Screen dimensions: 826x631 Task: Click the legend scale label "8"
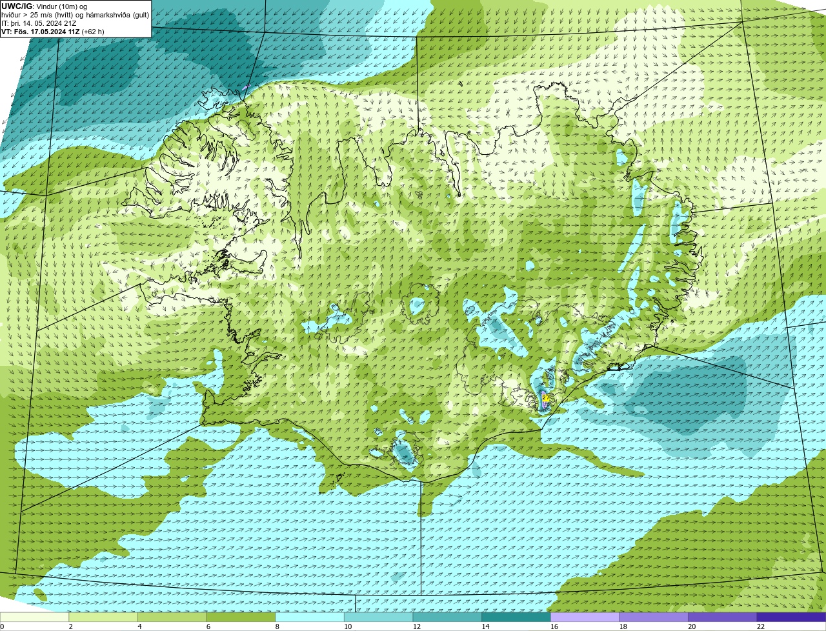coord(277,626)
